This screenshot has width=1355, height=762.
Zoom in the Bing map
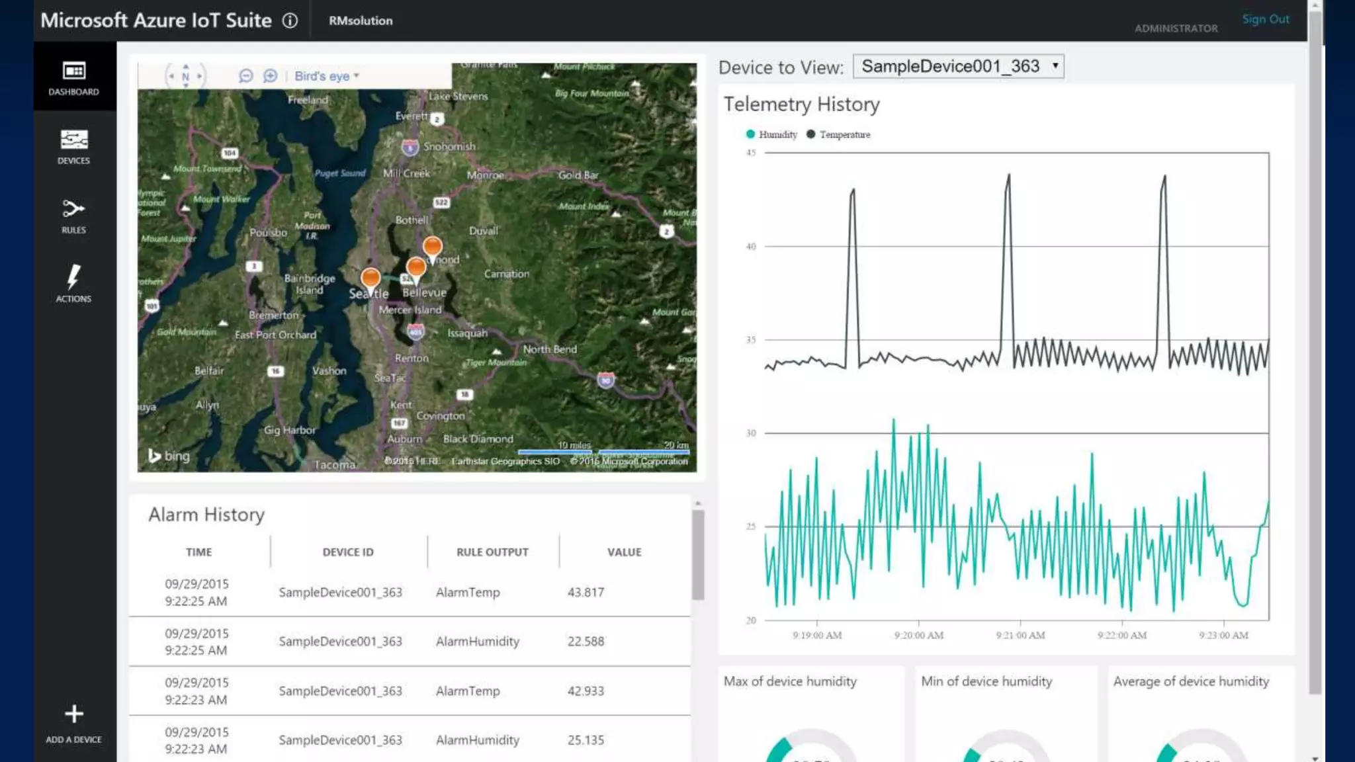270,76
